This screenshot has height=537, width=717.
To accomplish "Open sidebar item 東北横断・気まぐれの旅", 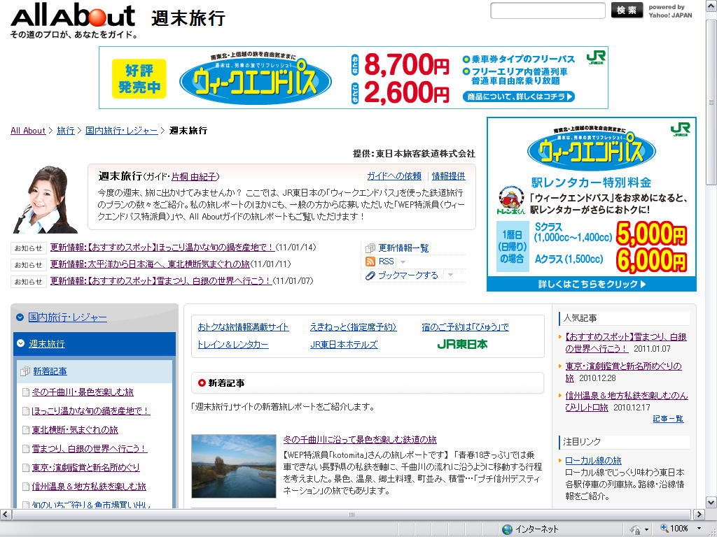I will [75, 430].
